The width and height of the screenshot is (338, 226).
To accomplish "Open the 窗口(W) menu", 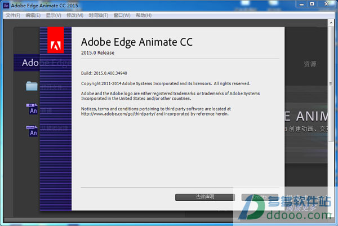I will coord(122,15).
